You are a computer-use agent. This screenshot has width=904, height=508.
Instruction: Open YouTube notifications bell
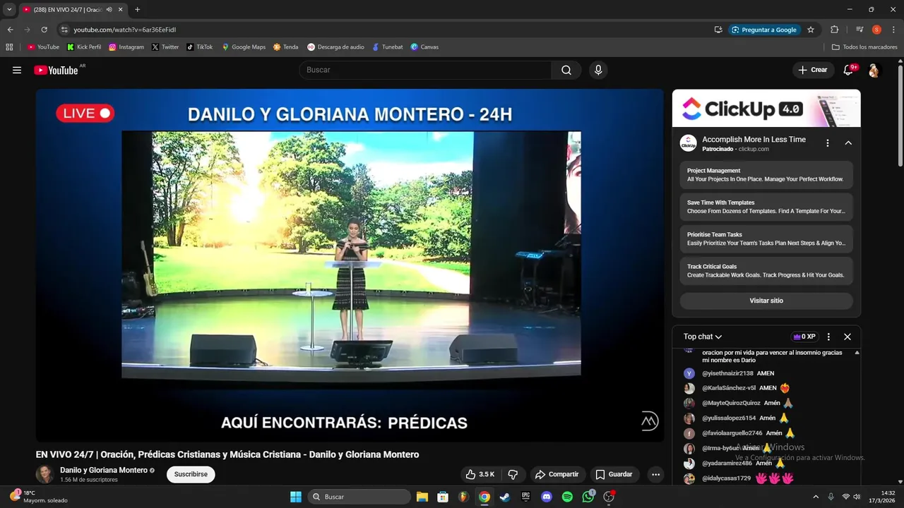point(849,70)
